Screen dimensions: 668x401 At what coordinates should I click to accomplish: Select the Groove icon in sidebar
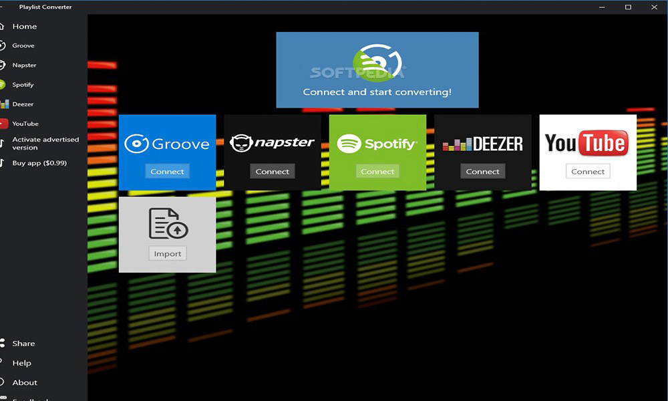coord(2,45)
